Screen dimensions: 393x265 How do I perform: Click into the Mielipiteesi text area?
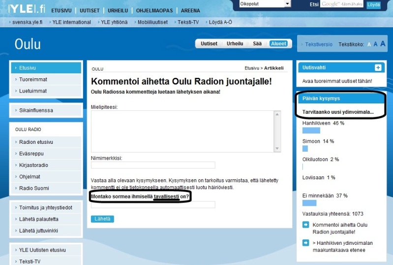pos(182,132)
